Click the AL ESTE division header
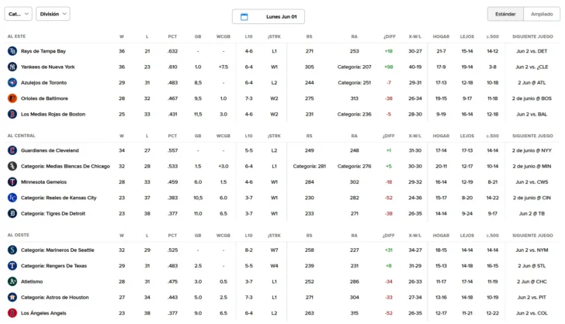 click(x=16, y=36)
